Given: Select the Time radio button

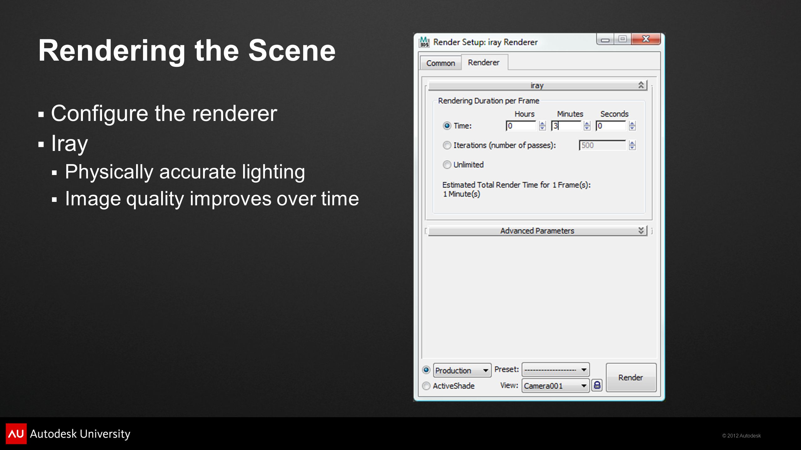Looking at the screenshot, I should pyautogui.click(x=447, y=126).
